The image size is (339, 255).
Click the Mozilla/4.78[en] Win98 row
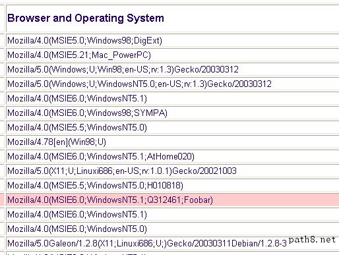[173, 142]
